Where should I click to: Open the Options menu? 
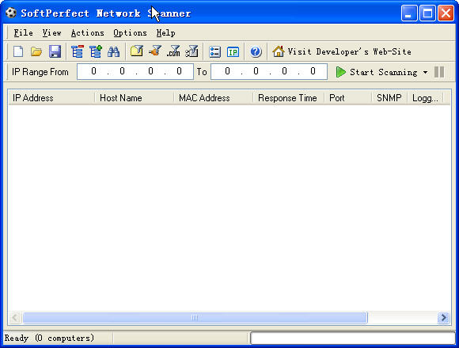130,33
